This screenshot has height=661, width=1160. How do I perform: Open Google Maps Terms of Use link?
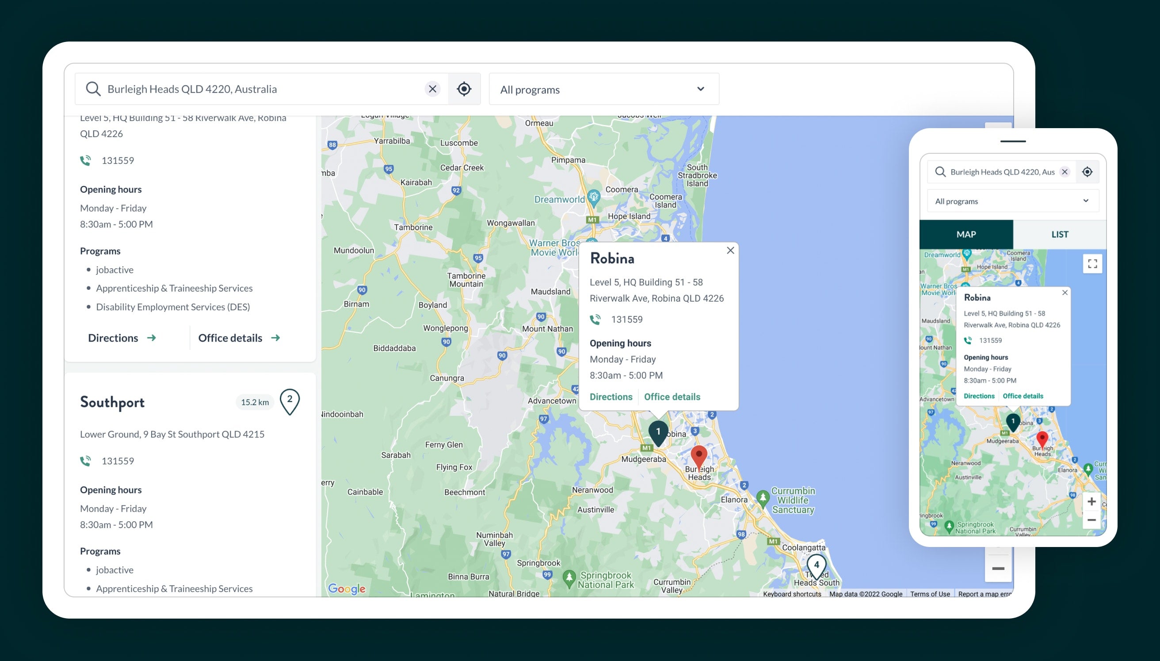(930, 594)
